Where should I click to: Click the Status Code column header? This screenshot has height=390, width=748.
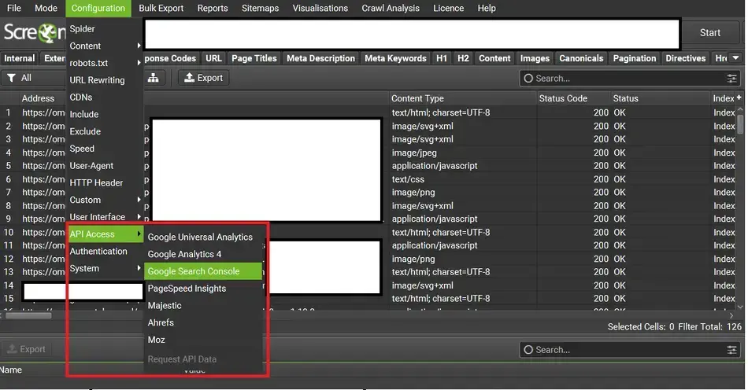(x=563, y=98)
